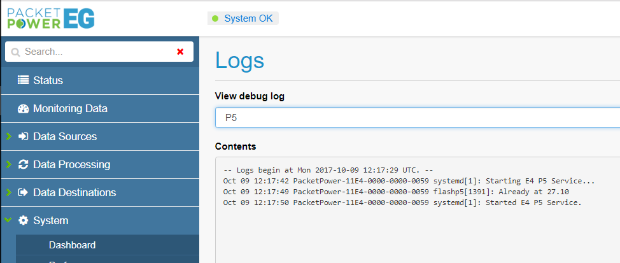The image size is (620, 263).
Task: Clear the search with the red X
Action: [x=180, y=52]
